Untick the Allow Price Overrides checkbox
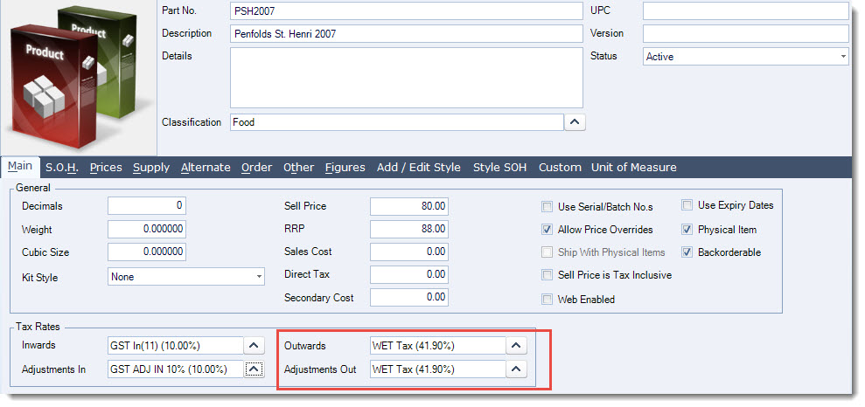 click(548, 230)
